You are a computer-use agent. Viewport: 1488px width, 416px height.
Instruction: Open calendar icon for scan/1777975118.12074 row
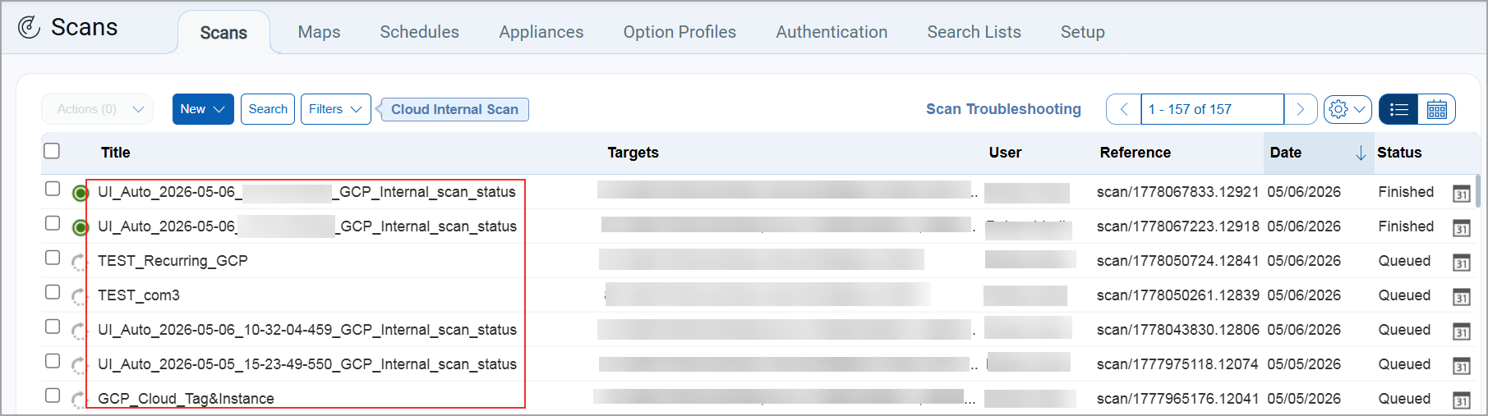(1461, 366)
